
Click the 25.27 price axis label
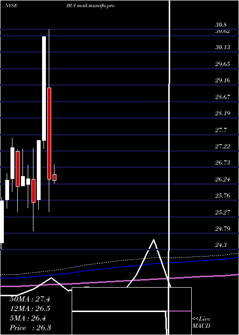coord(223,212)
